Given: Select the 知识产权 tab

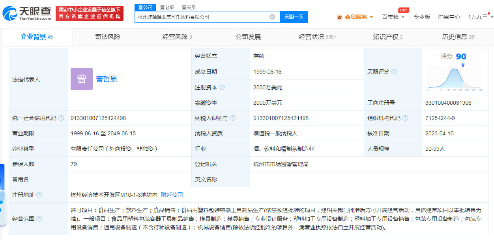Looking at the screenshot, I should 388,37.
